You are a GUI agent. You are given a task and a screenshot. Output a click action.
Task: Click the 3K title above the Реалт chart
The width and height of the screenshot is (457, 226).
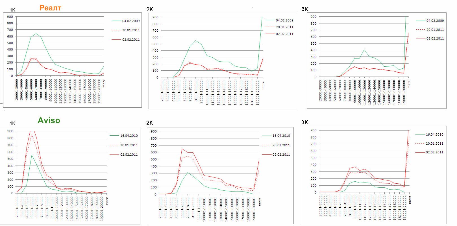tap(305, 9)
